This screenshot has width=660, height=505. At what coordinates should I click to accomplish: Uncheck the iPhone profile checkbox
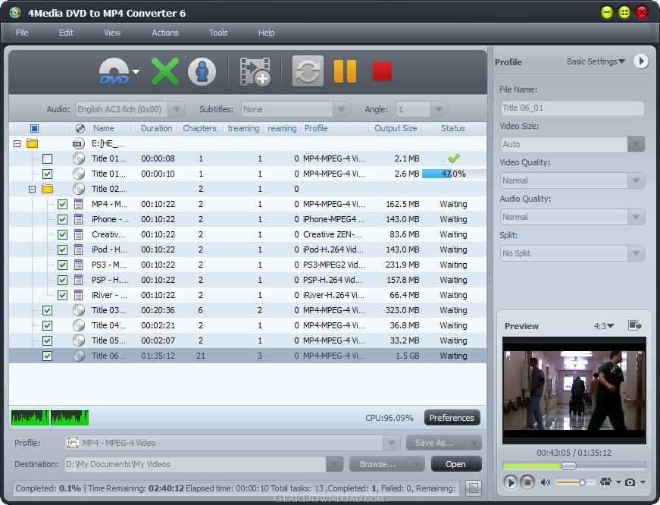click(63, 219)
